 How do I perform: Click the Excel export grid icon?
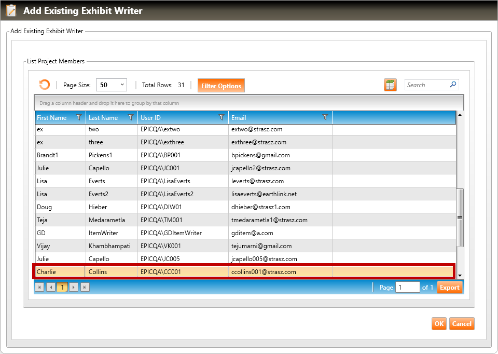[x=390, y=85]
